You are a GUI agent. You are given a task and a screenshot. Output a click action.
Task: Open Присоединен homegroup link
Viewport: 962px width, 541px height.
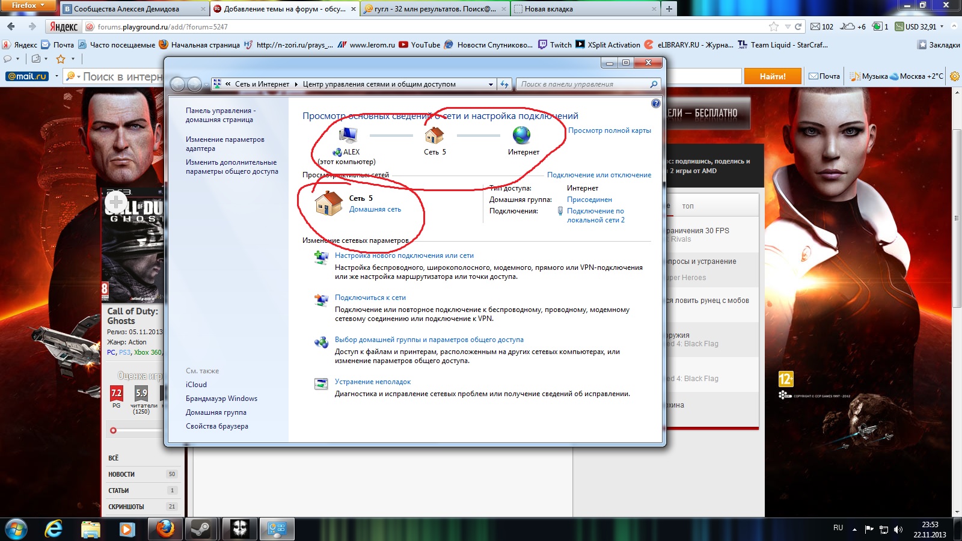589,200
